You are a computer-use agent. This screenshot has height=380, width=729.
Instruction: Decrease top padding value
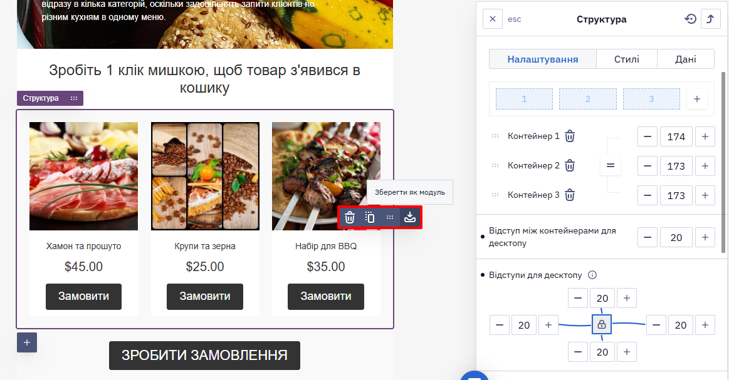pyautogui.click(x=577, y=298)
